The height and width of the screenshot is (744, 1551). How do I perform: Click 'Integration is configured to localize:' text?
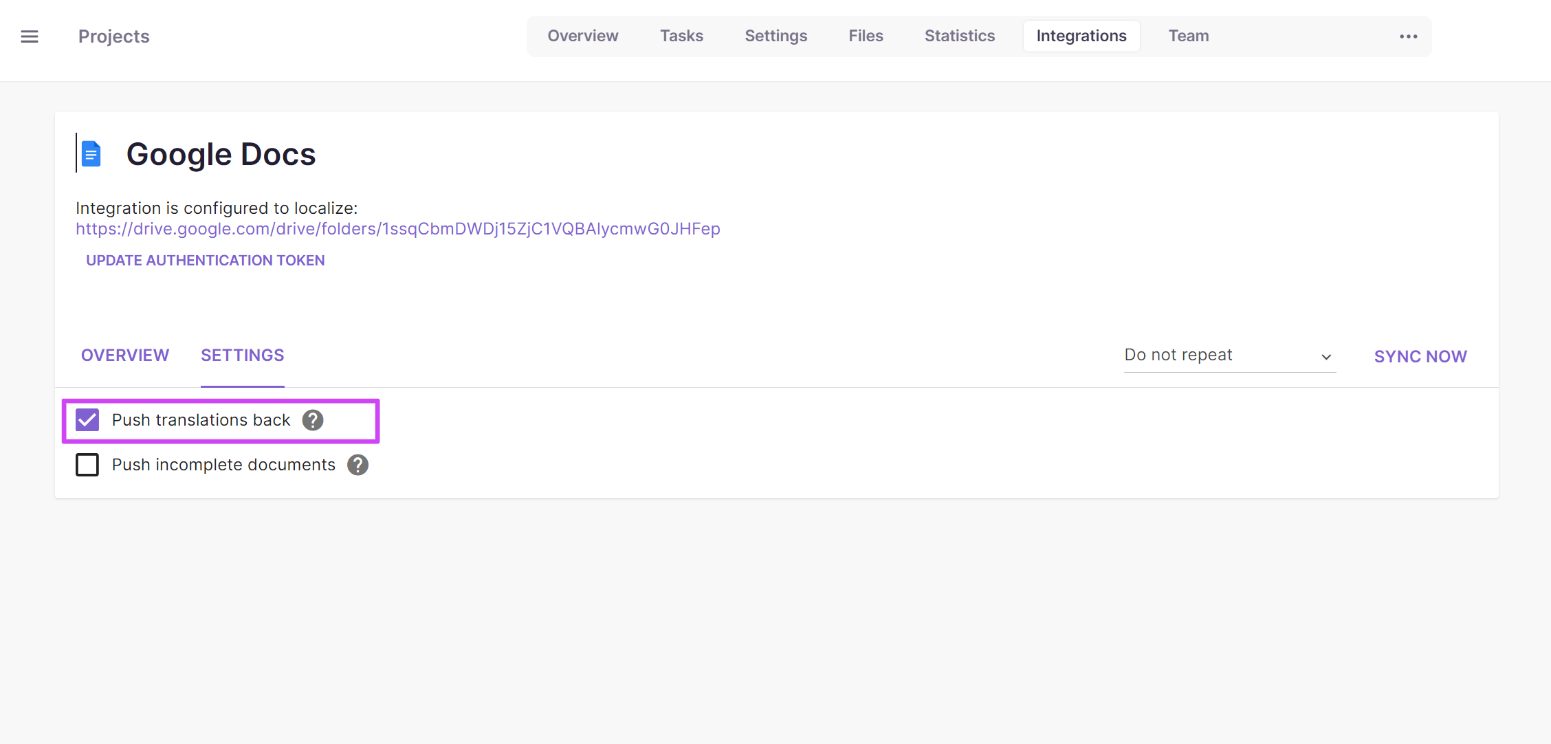point(217,208)
